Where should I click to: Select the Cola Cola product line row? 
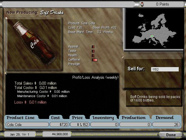pos(27,125)
